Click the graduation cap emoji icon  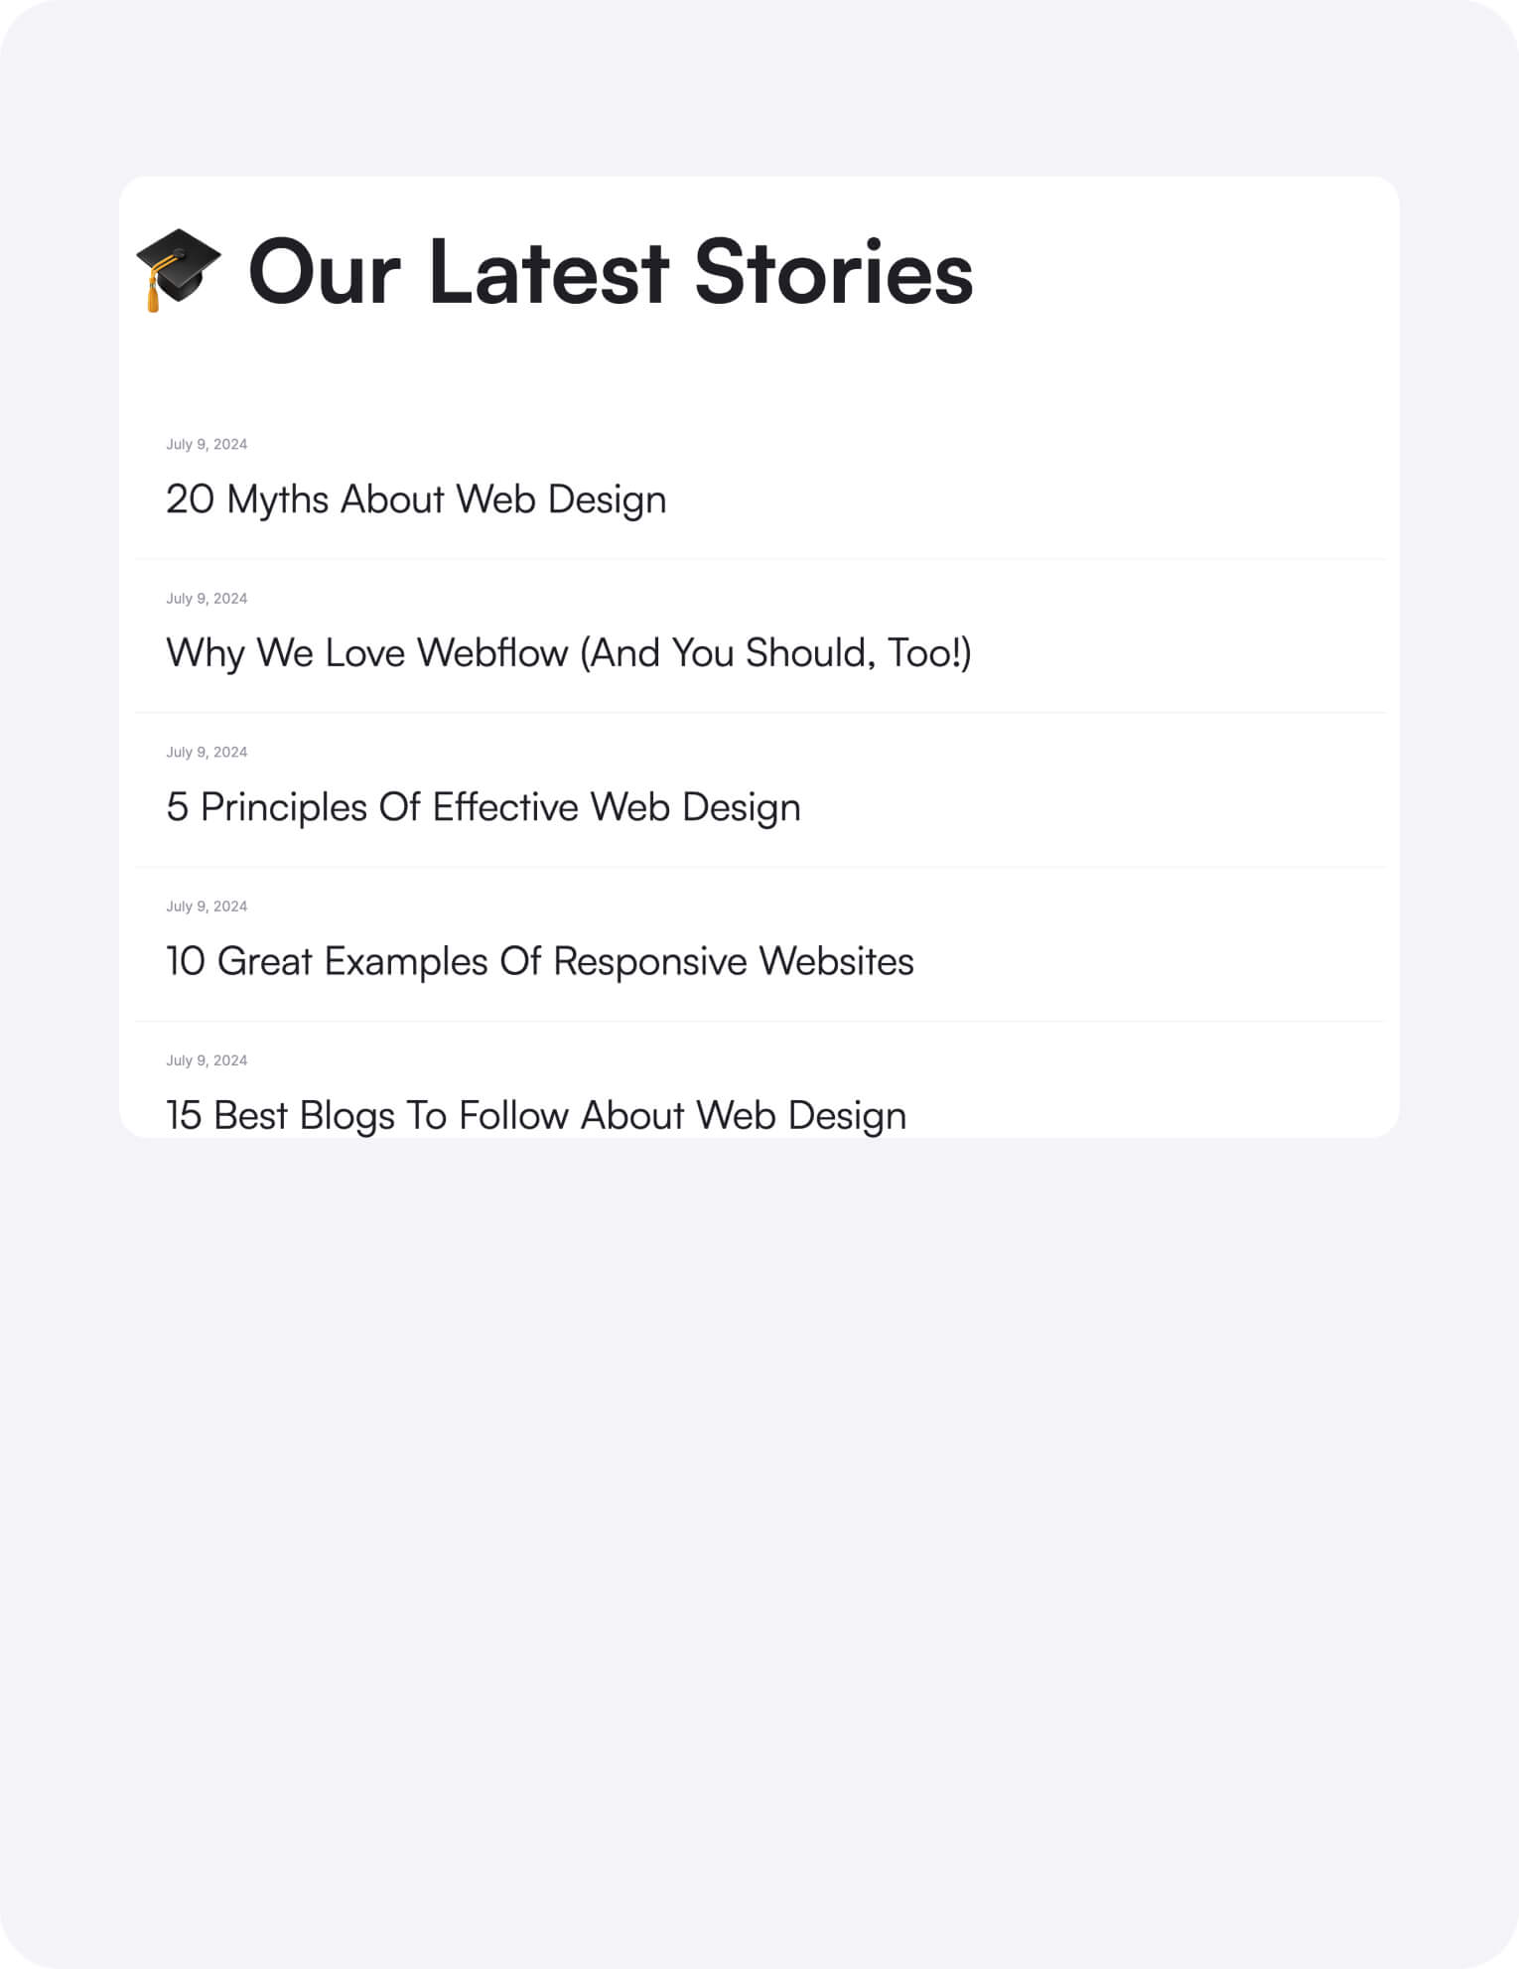point(179,270)
